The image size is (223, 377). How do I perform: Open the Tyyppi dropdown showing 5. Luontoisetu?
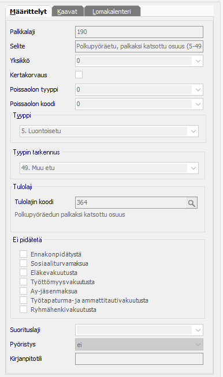(109, 131)
